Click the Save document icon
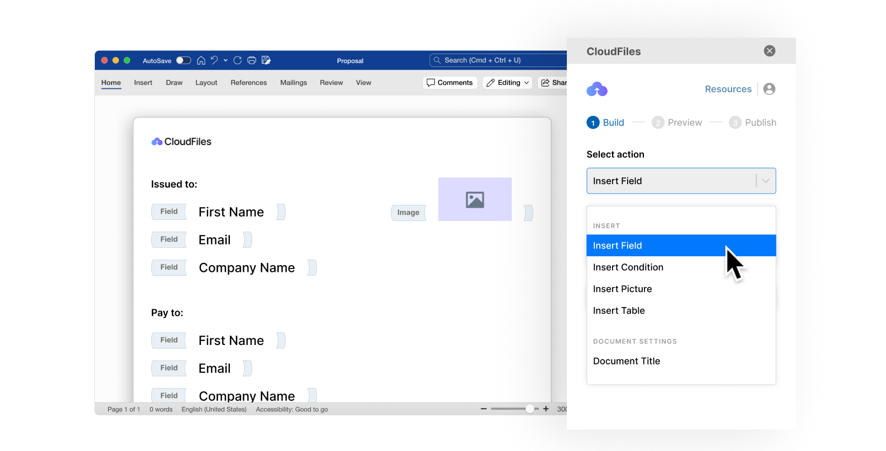Screen dimensions: 886x451 pos(266,60)
